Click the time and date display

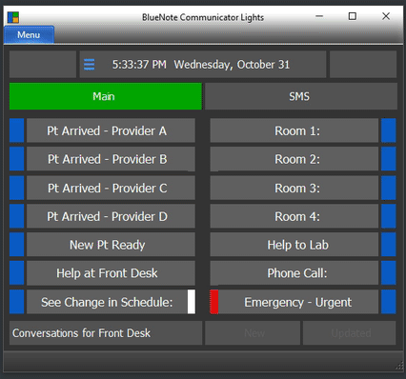pos(203,65)
